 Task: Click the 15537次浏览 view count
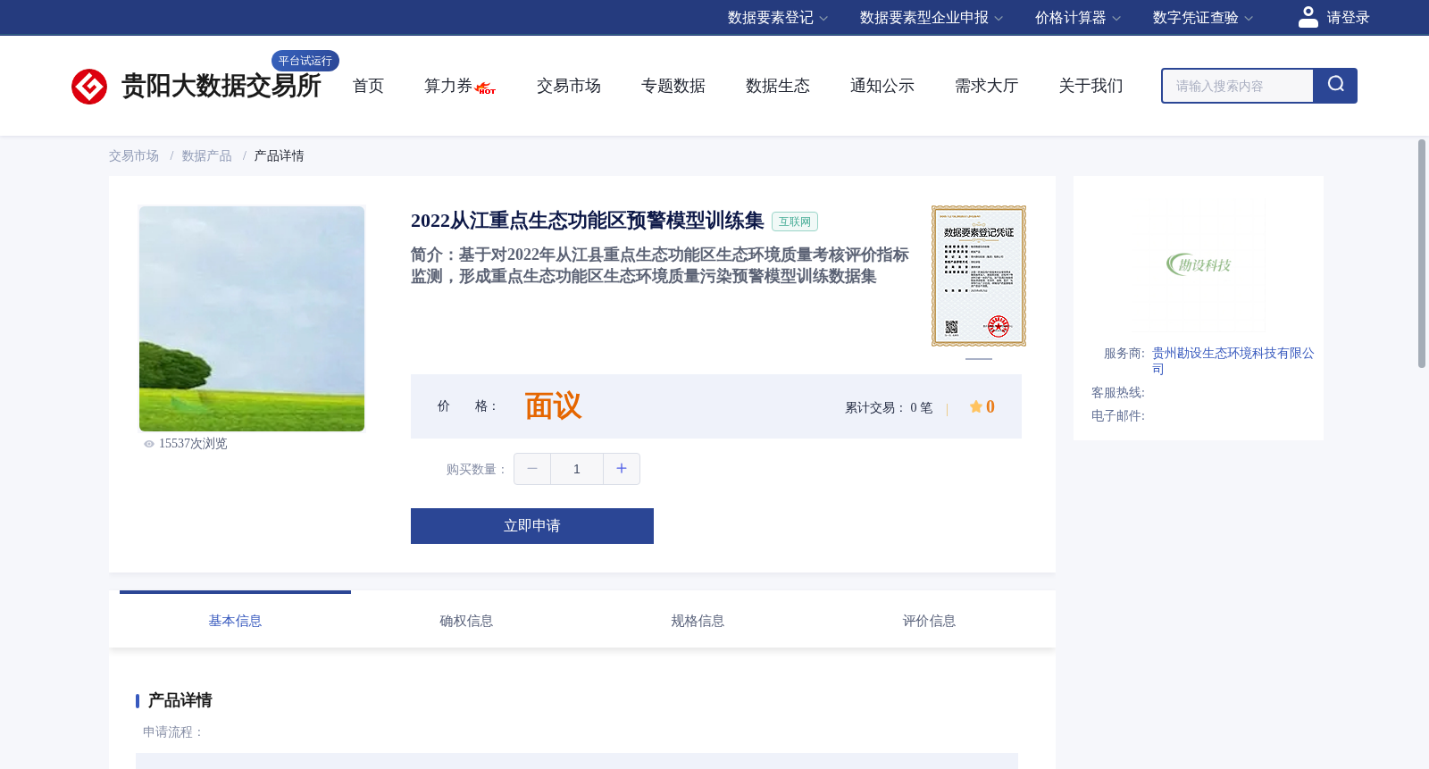pos(193,444)
